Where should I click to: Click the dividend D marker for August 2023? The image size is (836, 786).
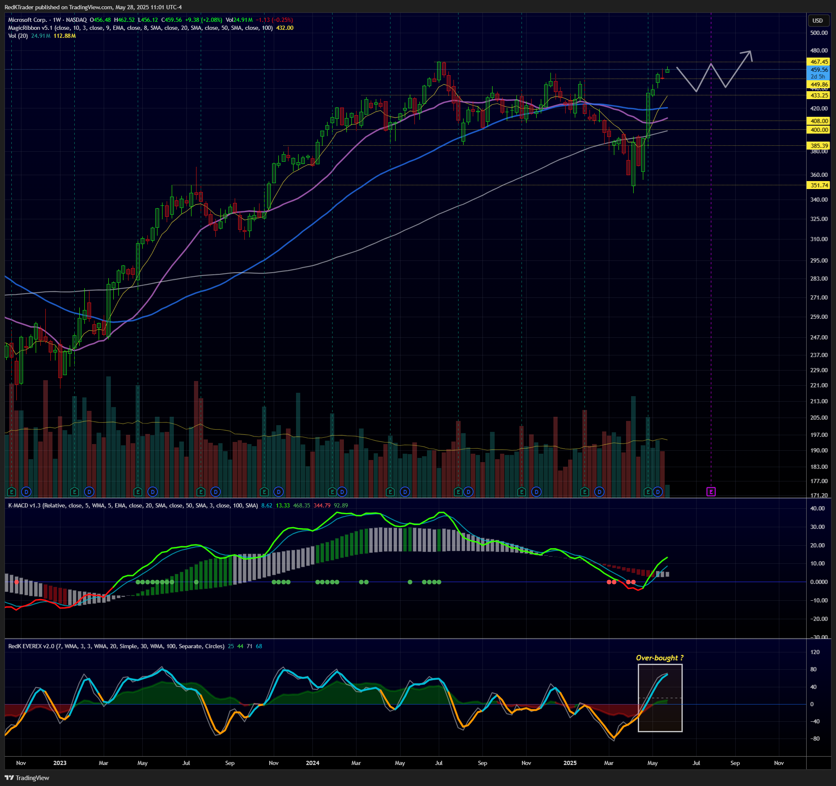[x=216, y=492]
